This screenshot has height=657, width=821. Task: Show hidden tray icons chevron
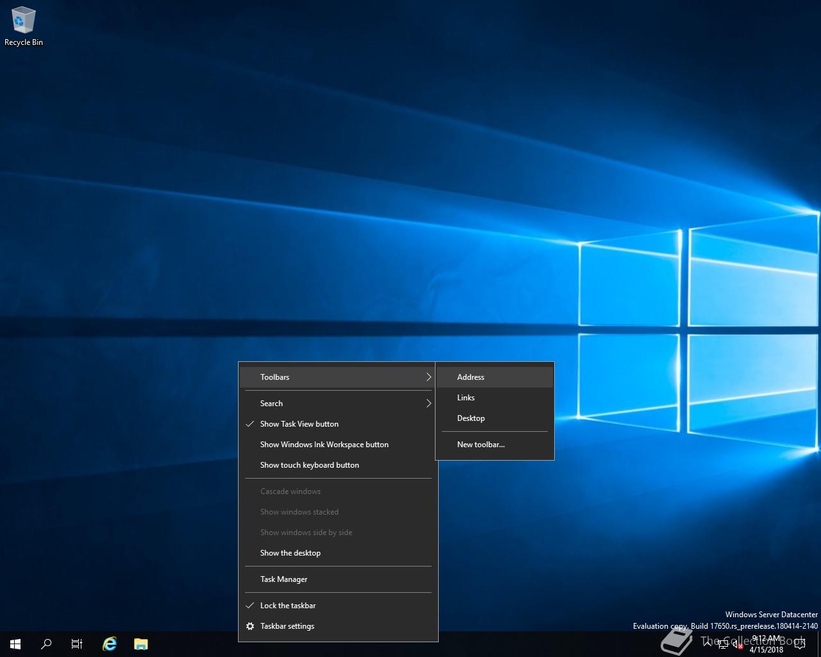(x=707, y=644)
